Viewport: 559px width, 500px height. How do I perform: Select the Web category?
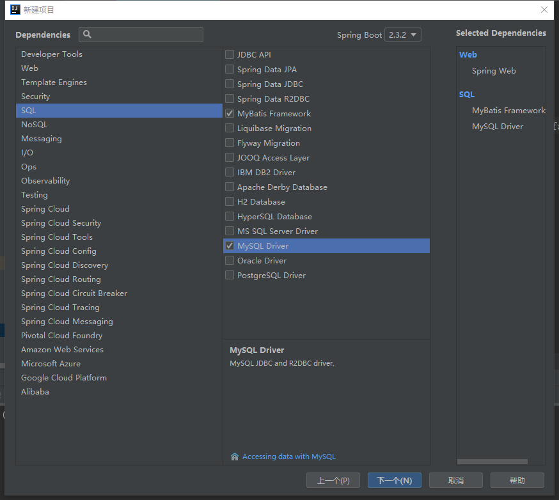[x=119, y=68]
